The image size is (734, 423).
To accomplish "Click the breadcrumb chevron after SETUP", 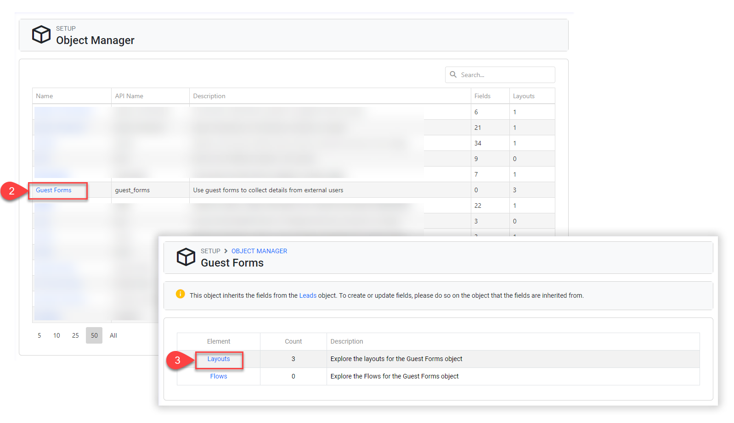I will pos(226,251).
